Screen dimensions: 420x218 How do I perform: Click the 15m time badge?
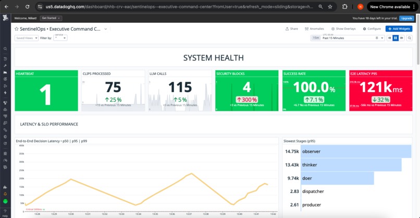[316, 38]
